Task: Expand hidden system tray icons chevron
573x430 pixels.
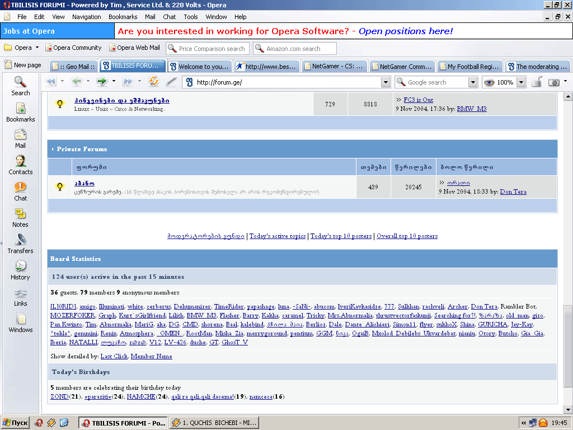Action: (524, 423)
